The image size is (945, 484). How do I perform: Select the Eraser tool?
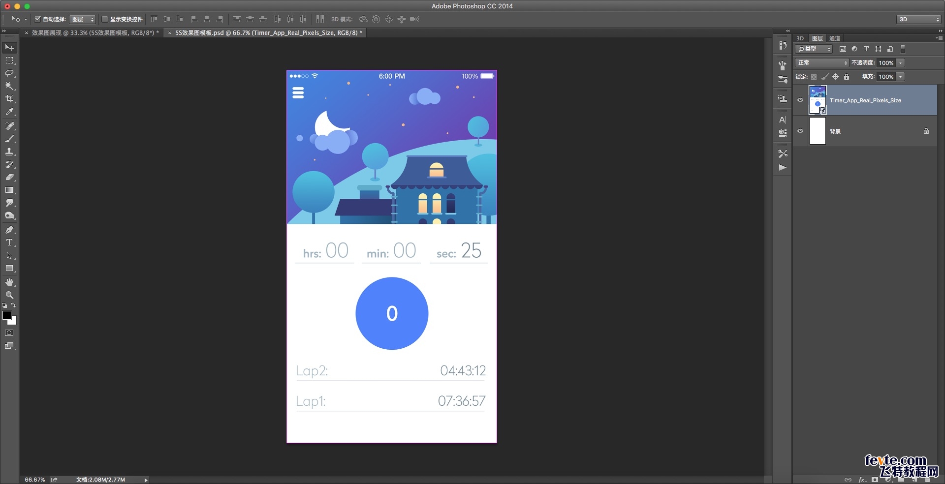[x=9, y=177]
